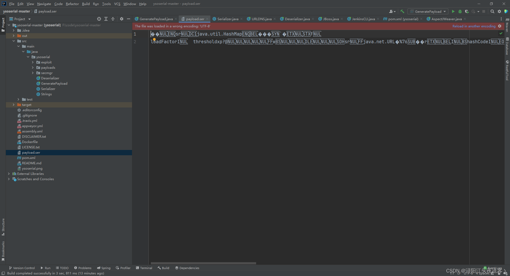510x276 pixels.
Task: Open the Spring tool window
Action: [x=103, y=268]
